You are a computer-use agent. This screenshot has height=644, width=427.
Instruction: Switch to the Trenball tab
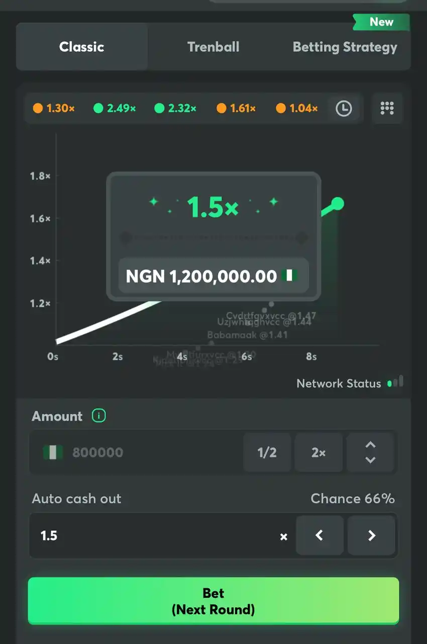pos(213,47)
